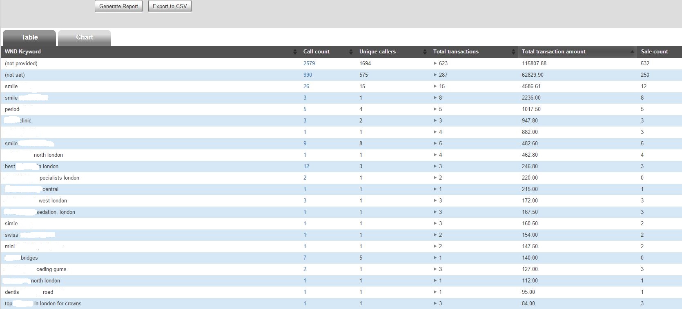
Task: Open call count 12 in the best london row
Action: point(306,166)
